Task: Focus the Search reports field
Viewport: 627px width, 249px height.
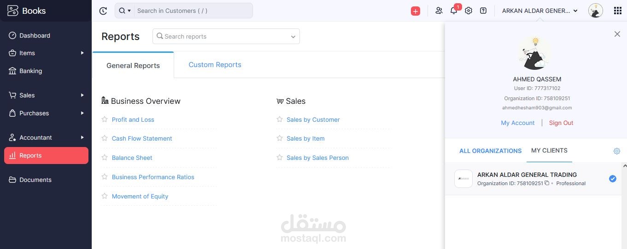Action: 226,36
